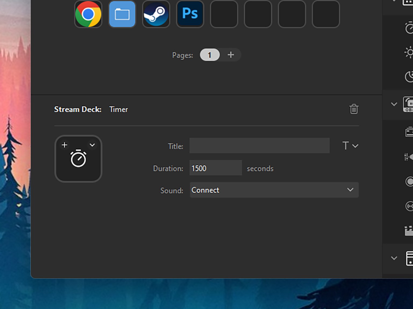Open the chevron dropdown on the timer key

point(92,145)
